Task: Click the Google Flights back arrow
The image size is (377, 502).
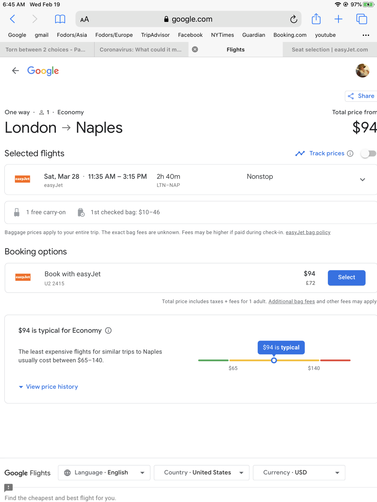Action: coord(16,71)
